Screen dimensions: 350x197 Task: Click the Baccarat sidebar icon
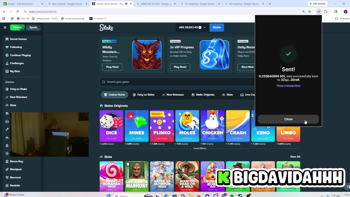[7, 177]
